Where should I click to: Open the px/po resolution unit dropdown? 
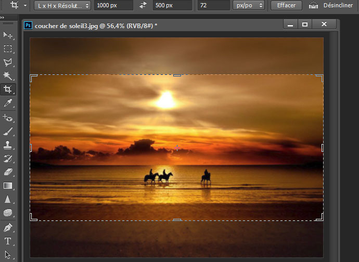point(250,5)
